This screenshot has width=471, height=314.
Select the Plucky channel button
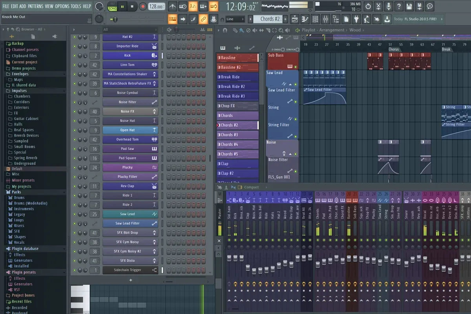click(x=130, y=167)
